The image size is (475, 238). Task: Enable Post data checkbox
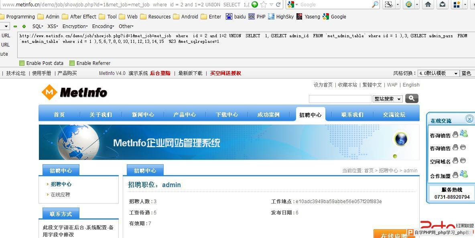pos(22,63)
